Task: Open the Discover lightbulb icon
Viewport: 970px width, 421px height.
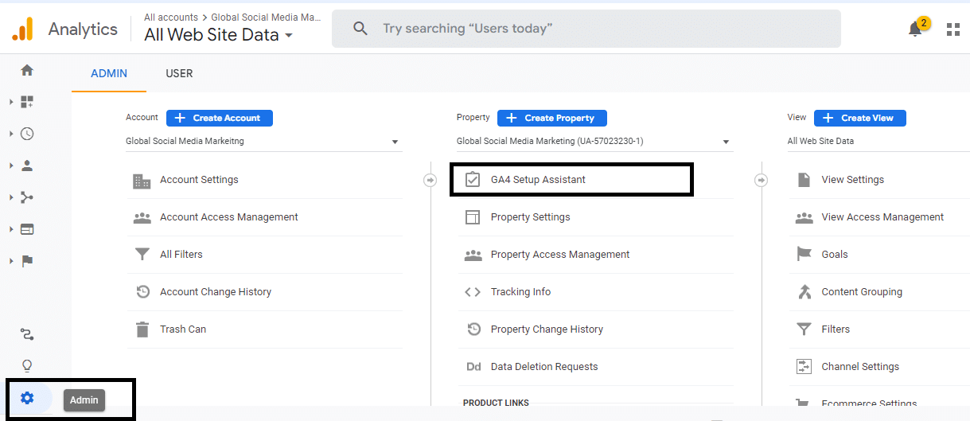Action: (27, 366)
